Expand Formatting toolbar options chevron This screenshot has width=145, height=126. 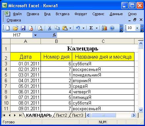(x=142, y=28)
